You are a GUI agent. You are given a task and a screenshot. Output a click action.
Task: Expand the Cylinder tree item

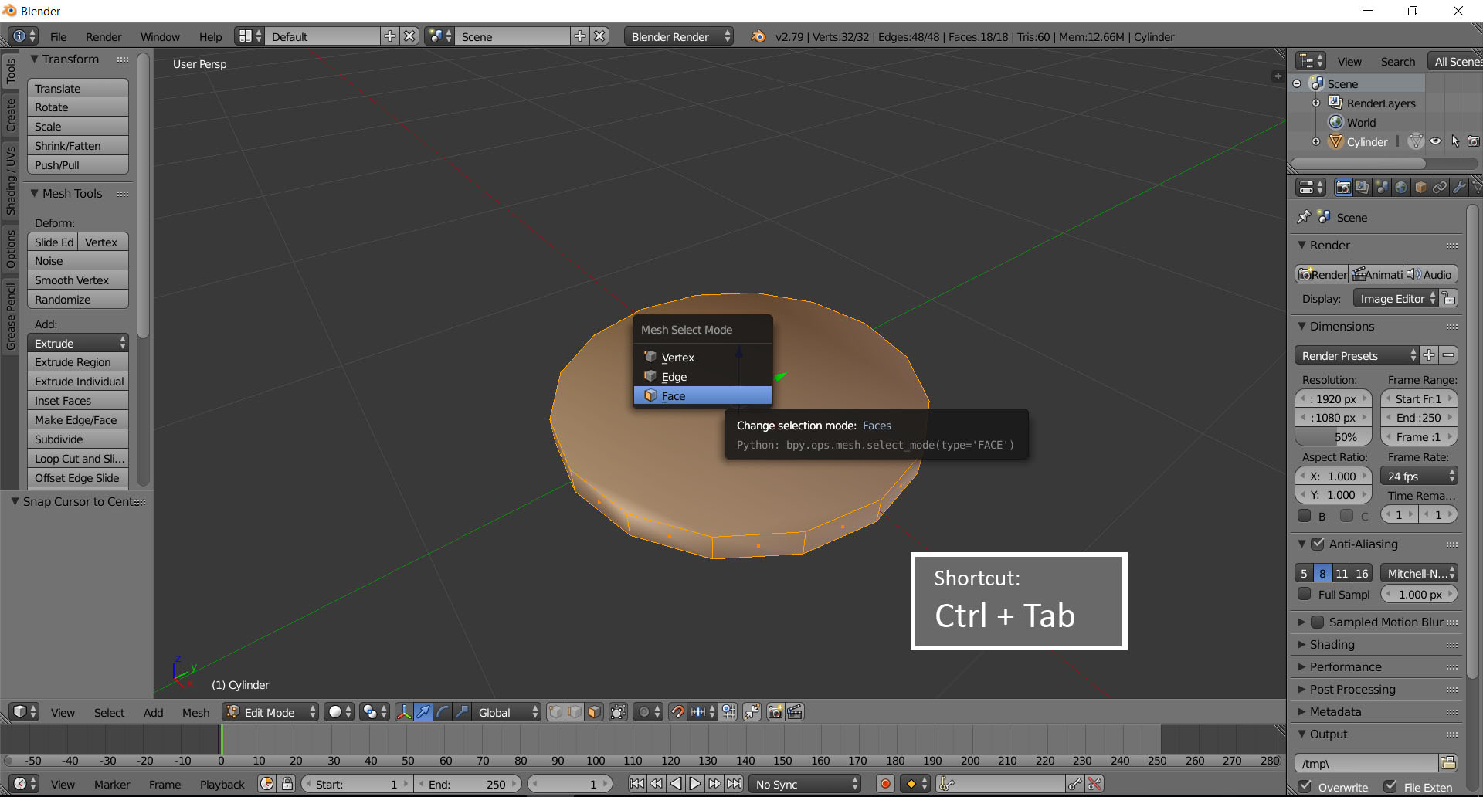[1316, 141]
